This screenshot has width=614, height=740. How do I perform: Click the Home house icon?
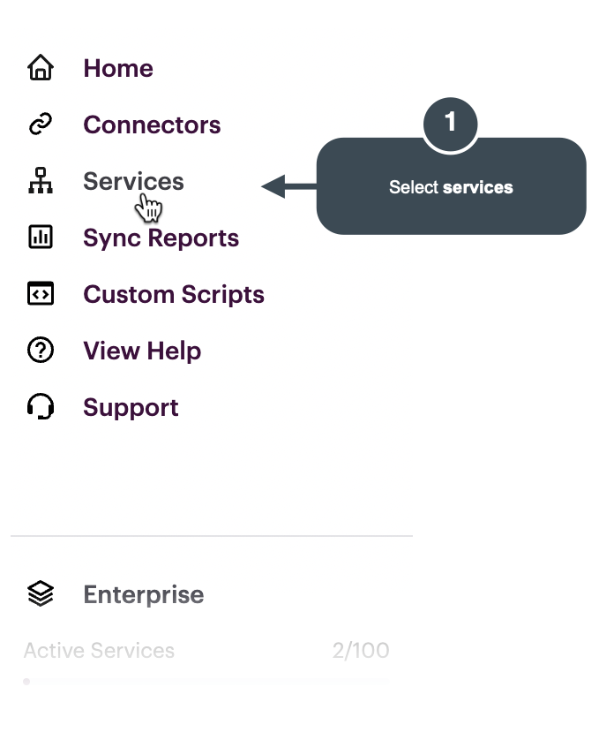pyautogui.click(x=41, y=68)
